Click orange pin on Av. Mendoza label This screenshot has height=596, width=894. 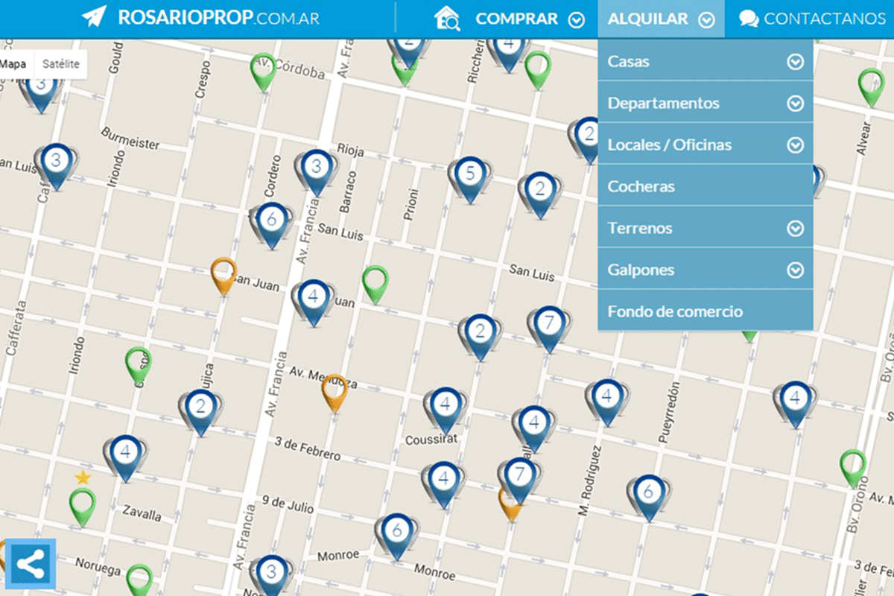coord(335,393)
